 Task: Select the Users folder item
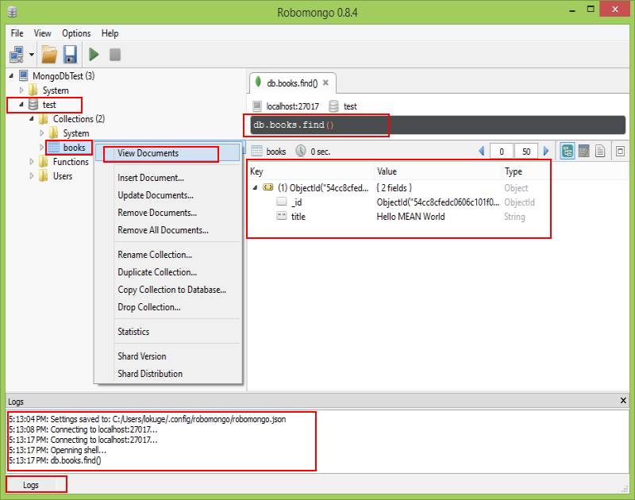click(x=63, y=176)
